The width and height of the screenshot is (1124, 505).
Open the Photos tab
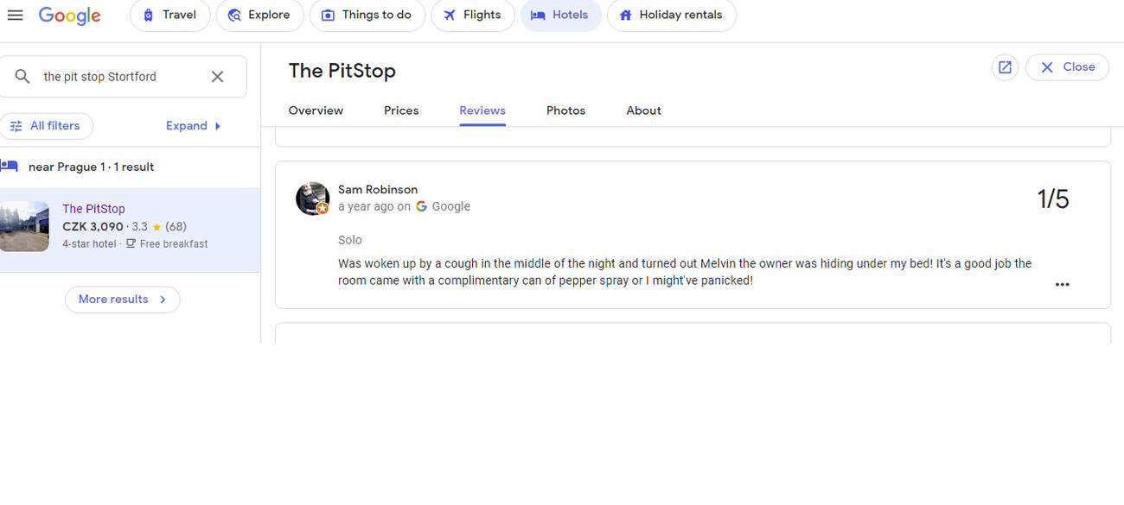coord(565,110)
